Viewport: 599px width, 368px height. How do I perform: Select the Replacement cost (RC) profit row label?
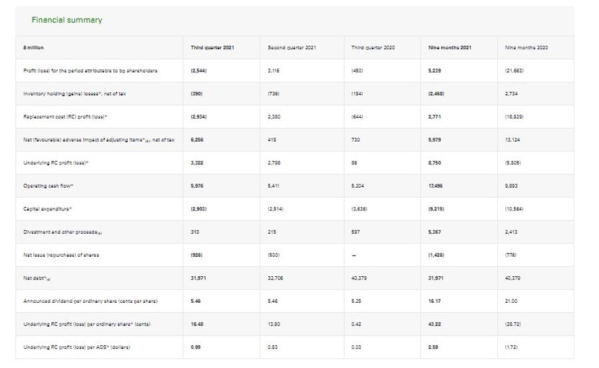click(x=65, y=117)
